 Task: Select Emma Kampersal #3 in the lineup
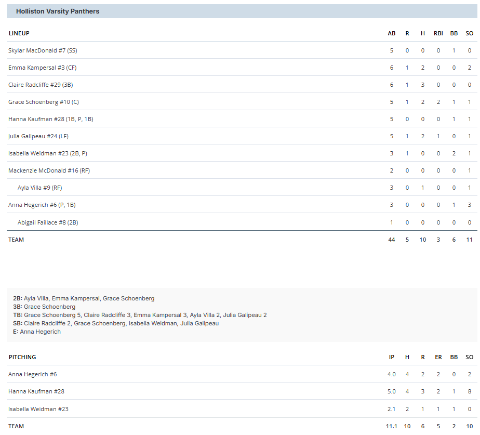43,68
